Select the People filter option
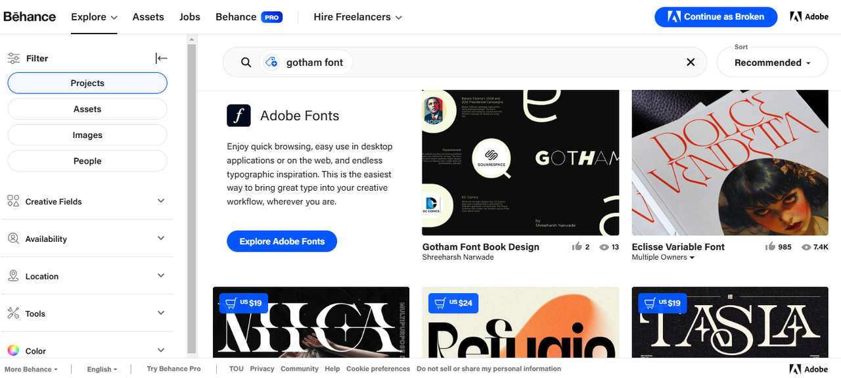Screen dimensions: 841x378 coord(87,161)
